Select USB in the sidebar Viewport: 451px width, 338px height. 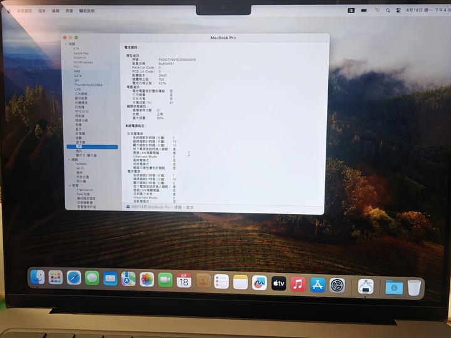(x=78, y=90)
